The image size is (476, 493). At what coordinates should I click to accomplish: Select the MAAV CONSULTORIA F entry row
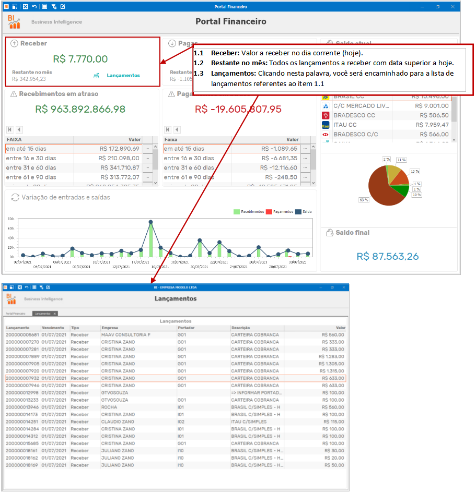tap(176, 335)
